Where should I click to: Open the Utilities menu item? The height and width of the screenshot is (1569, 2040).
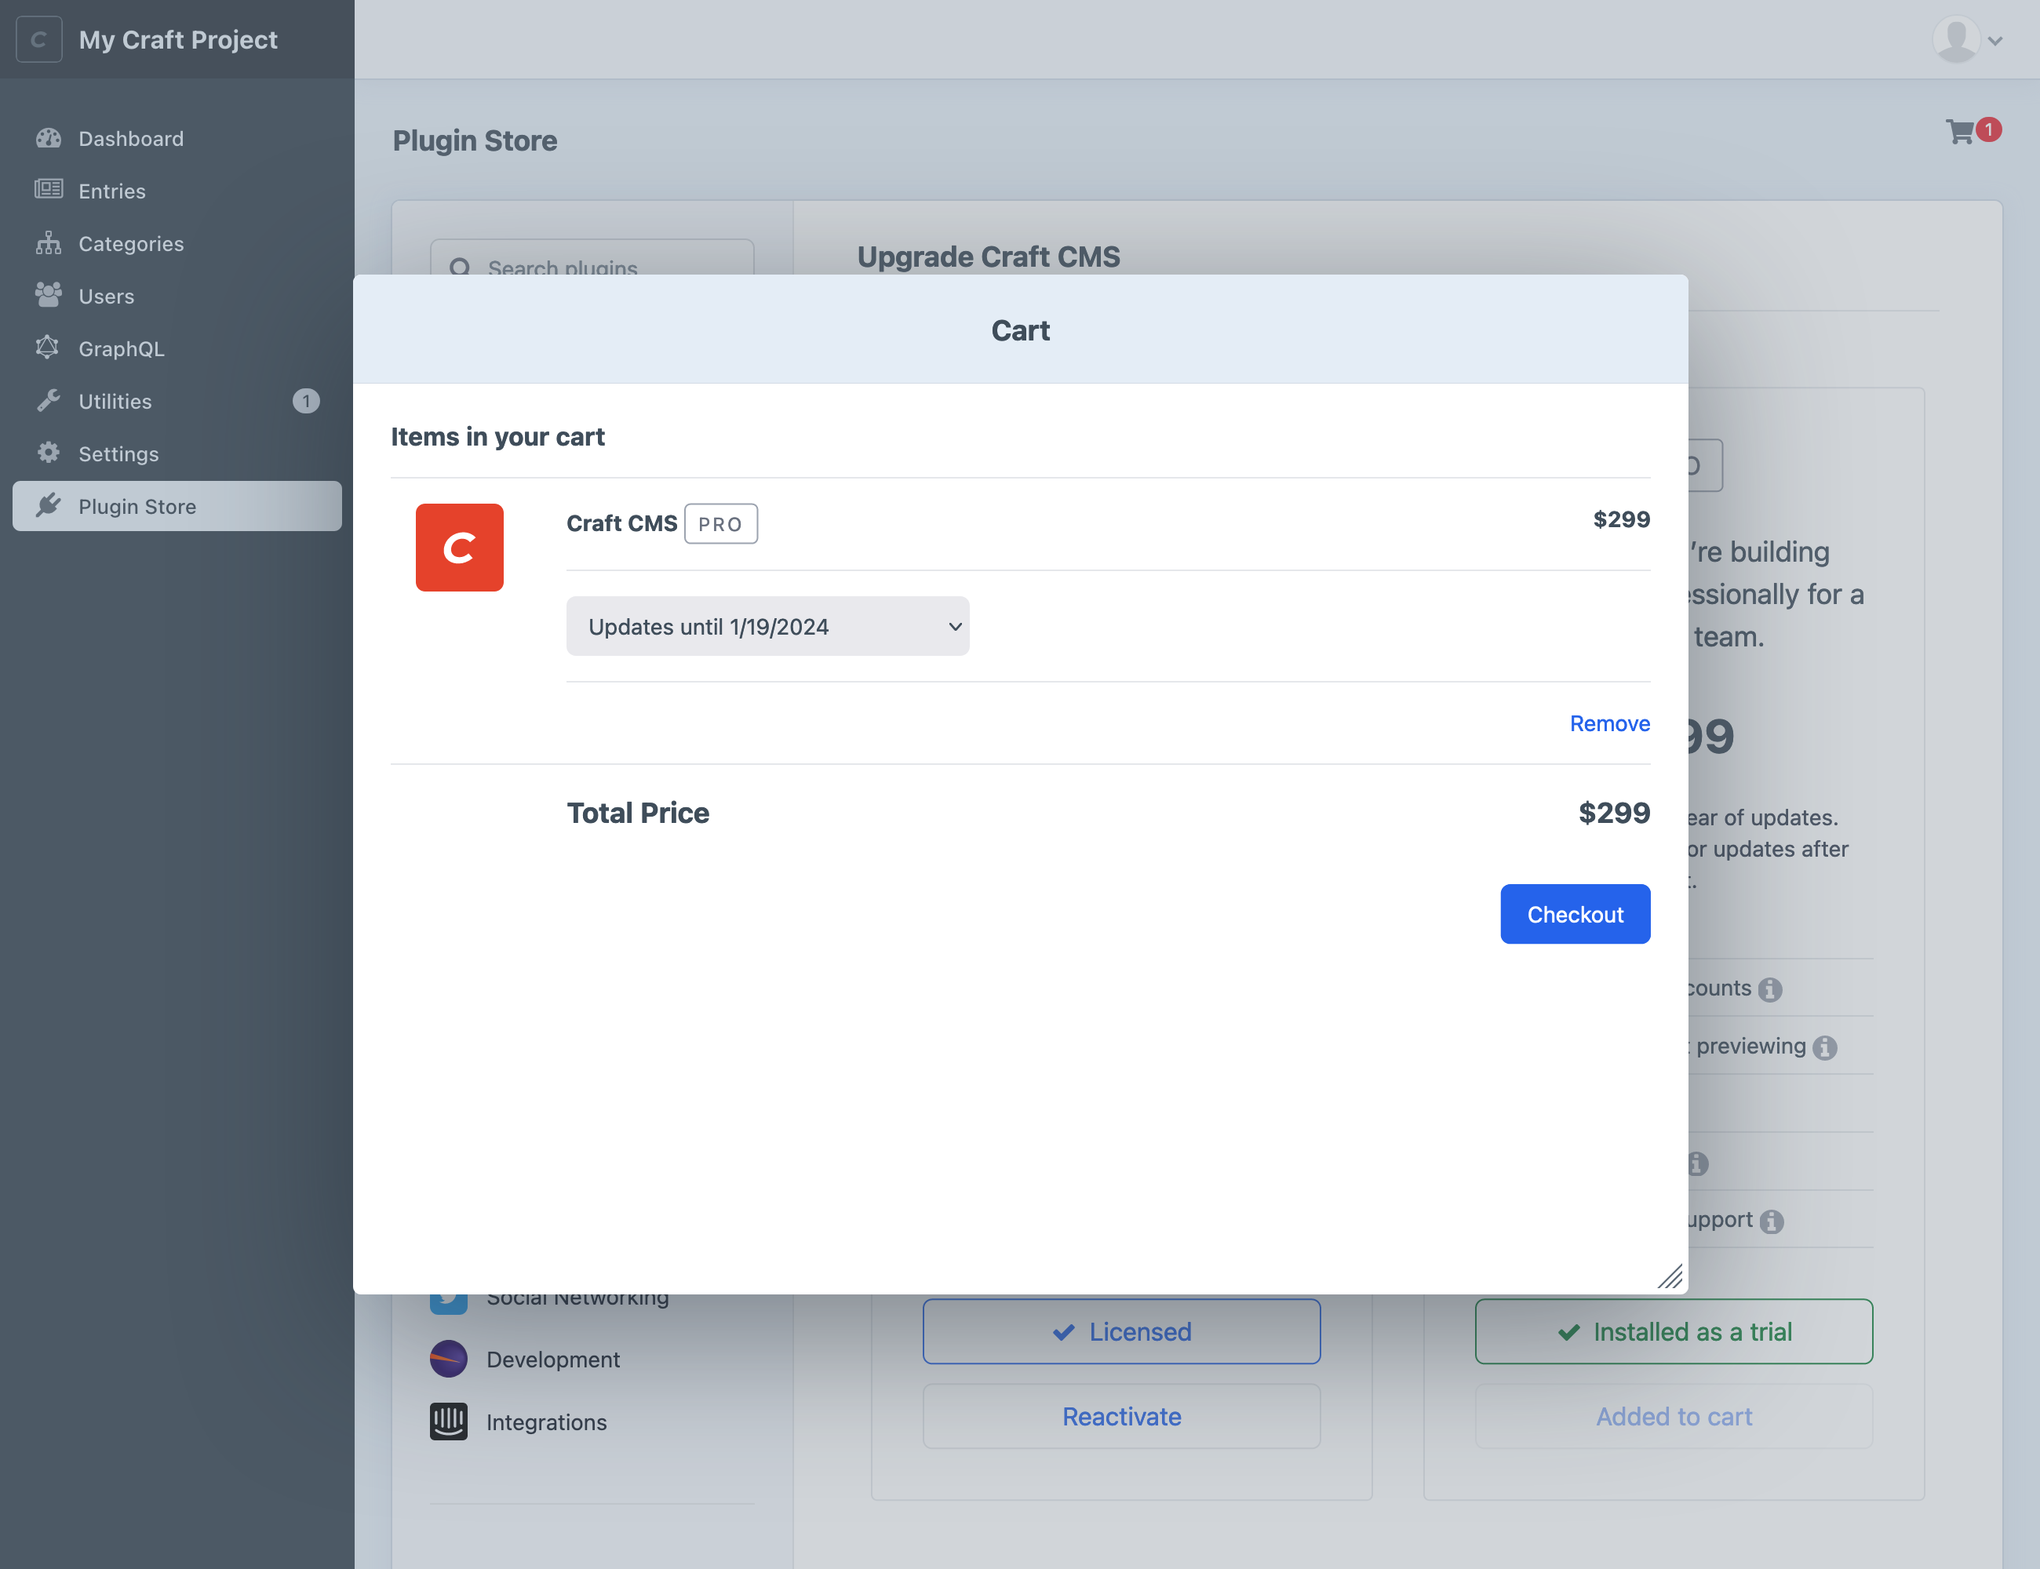pos(177,401)
